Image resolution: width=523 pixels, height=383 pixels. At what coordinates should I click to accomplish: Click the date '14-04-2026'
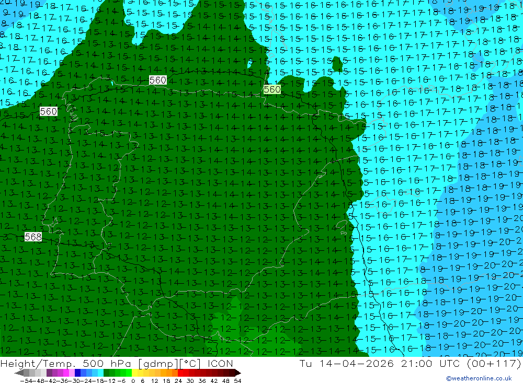356,363
